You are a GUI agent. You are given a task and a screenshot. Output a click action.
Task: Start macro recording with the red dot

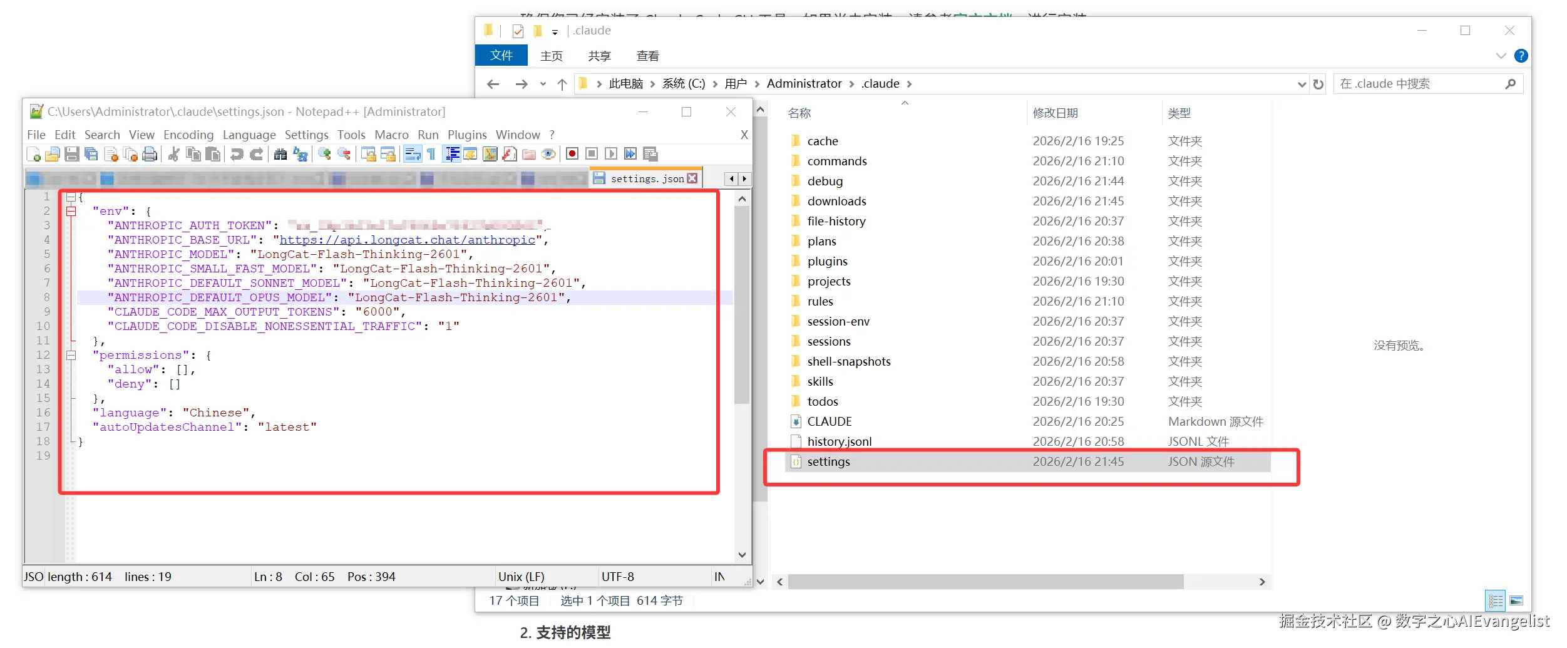coord(572,154)
